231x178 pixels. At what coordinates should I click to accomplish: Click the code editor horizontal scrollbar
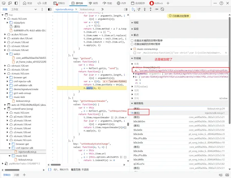click(56, 165)
